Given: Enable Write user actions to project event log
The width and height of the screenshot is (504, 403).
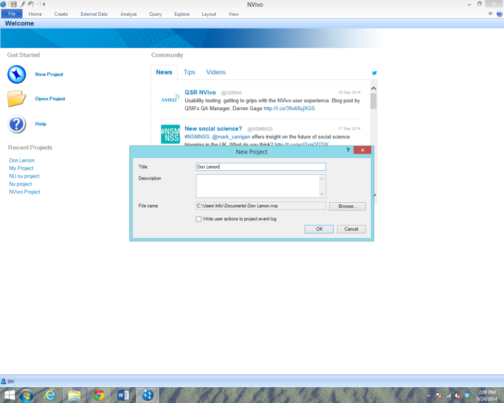Looking at the screenshot, I should click(199, 219).
